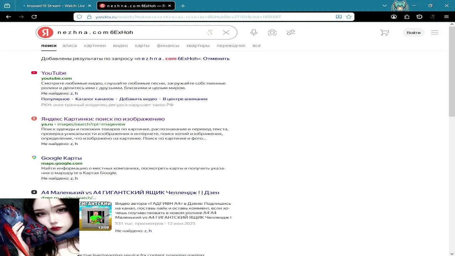
Task: Open the shopping cart icon
Action: 385,32
